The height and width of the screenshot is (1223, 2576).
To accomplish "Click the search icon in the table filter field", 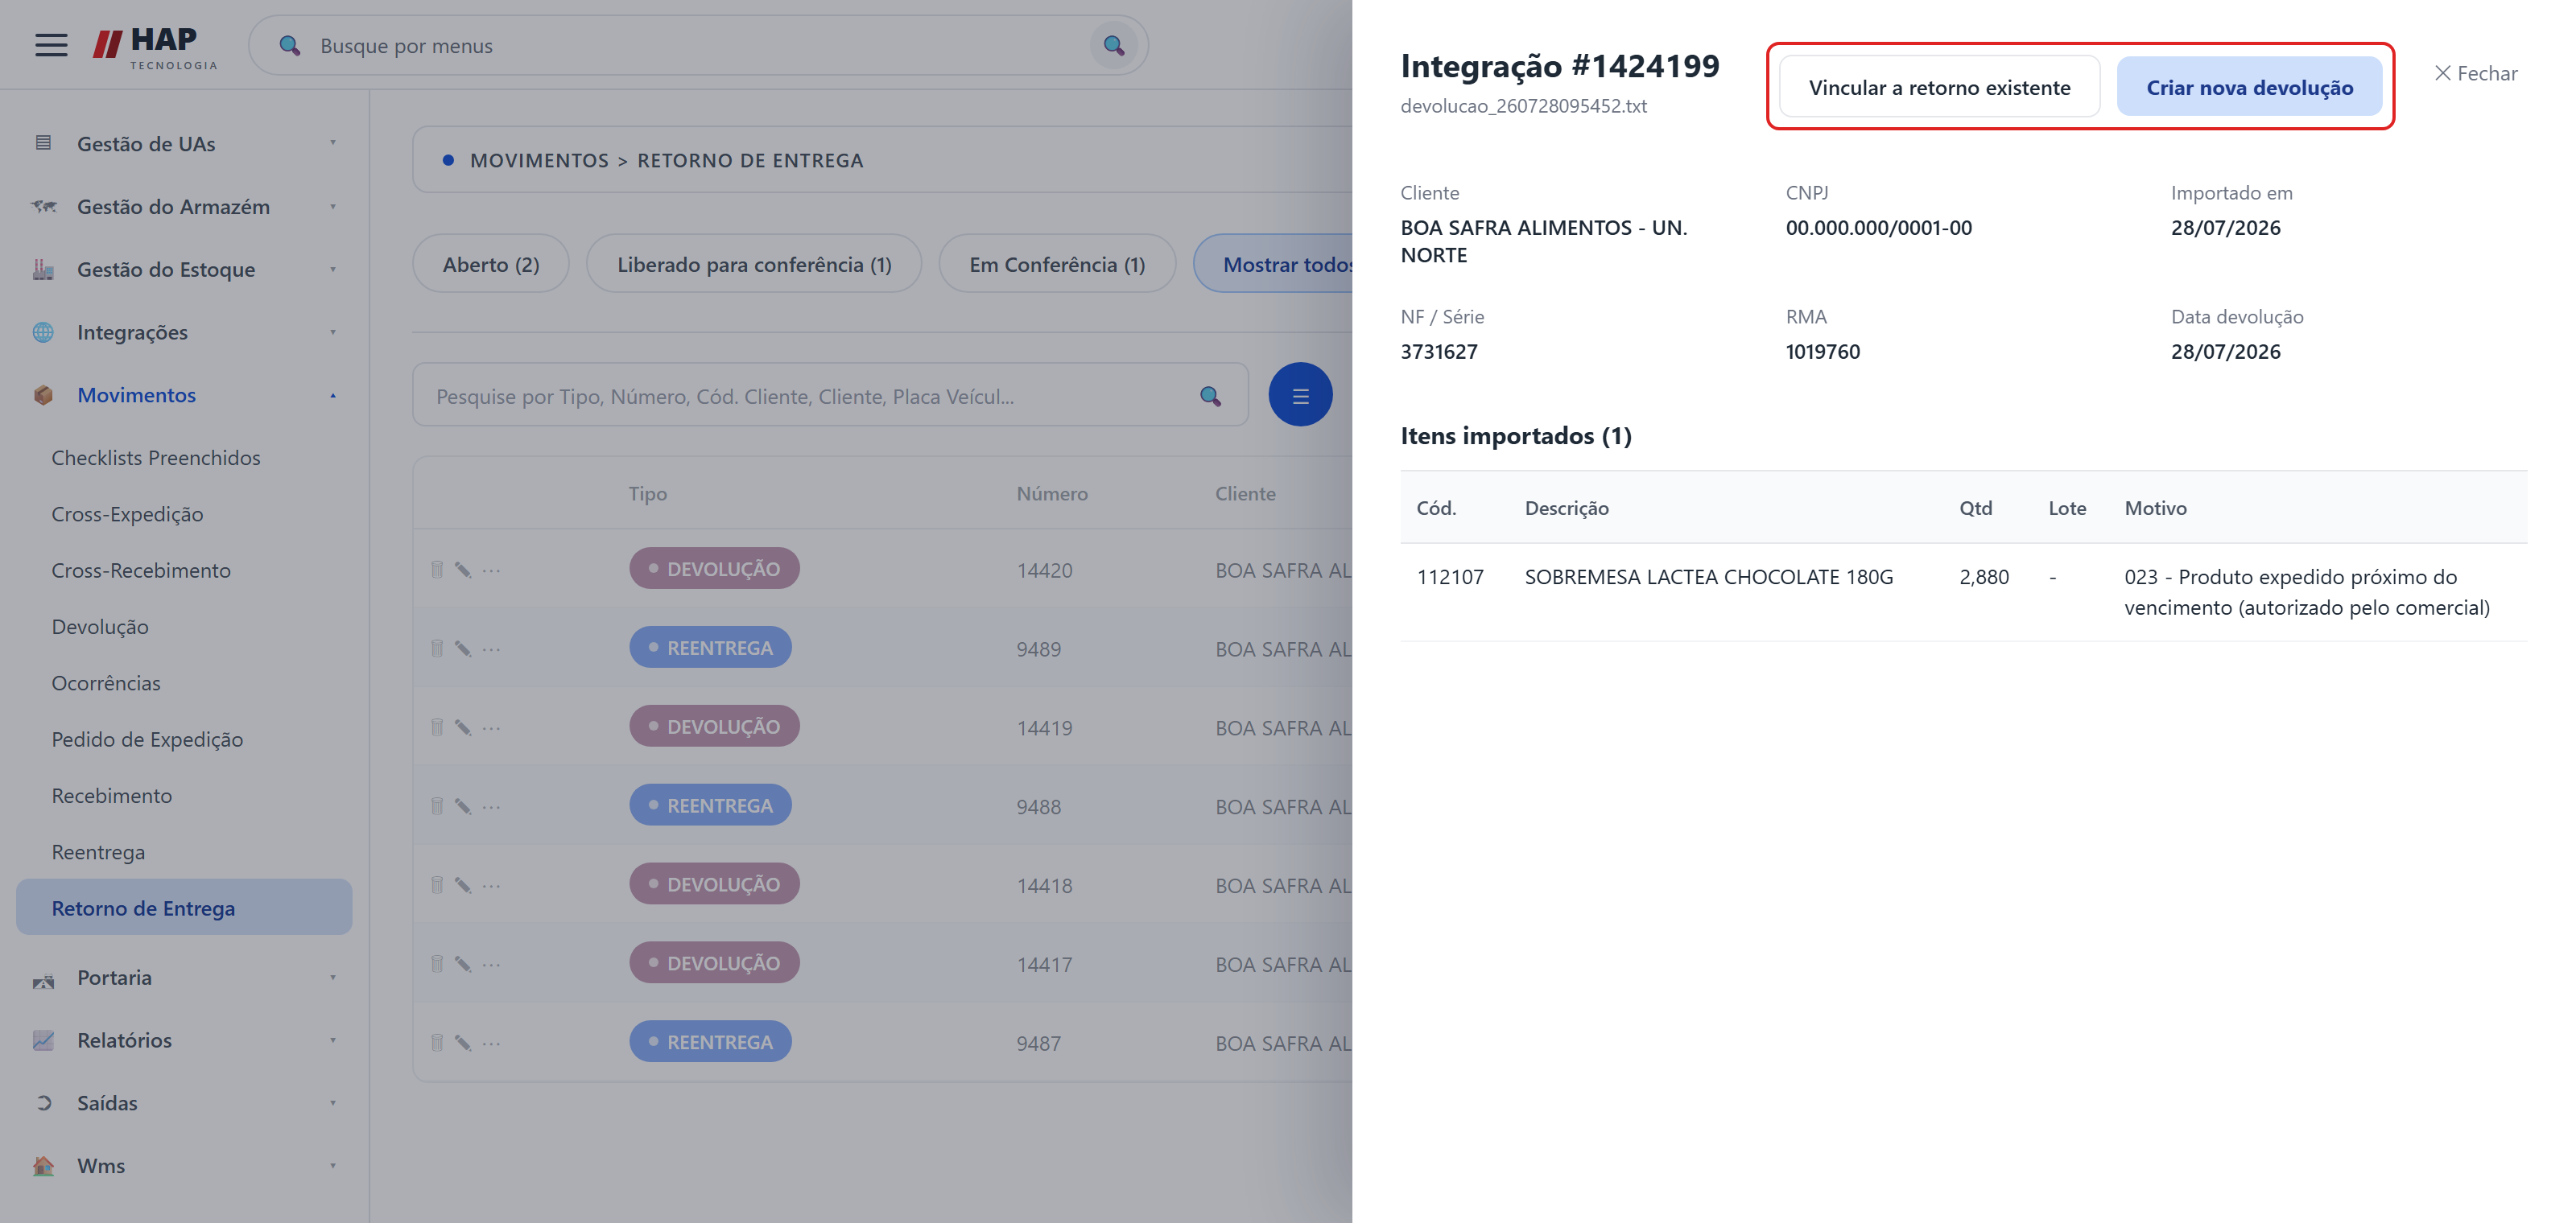I will click(1210, 397).
